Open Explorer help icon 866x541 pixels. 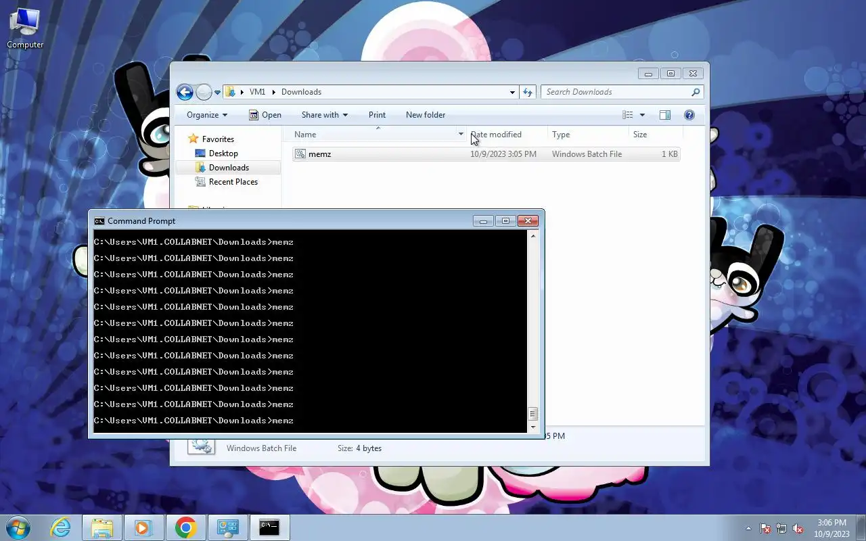click(689, 115)
